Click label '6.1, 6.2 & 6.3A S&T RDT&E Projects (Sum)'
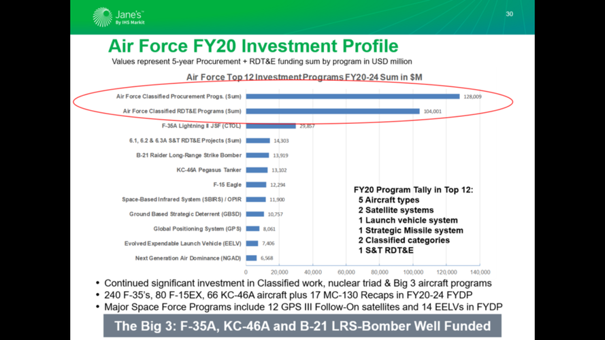605x340 pixels. 185,140
